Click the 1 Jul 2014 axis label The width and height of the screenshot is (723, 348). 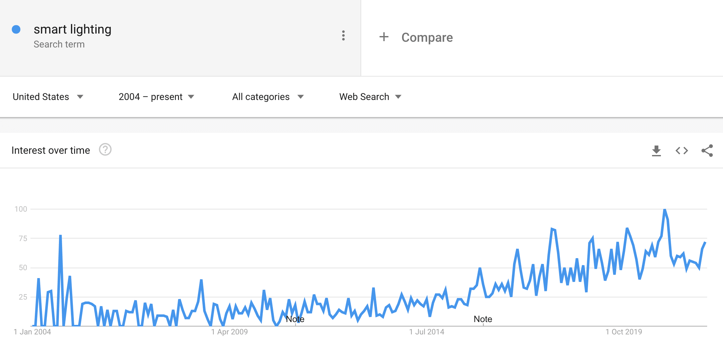pos(426,332)
